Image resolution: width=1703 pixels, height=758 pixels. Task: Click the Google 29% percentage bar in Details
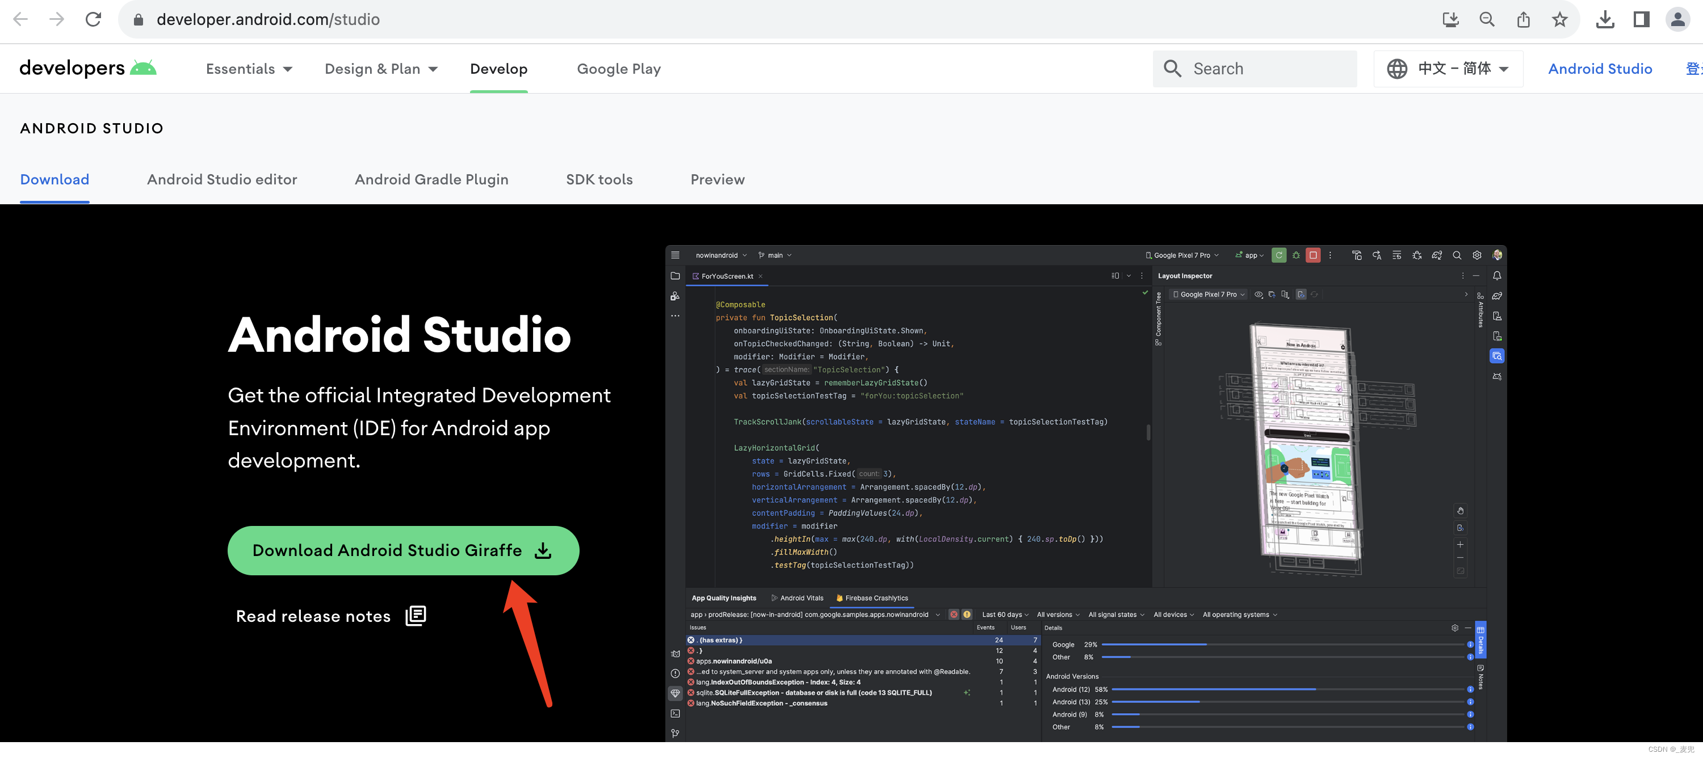pos(1153,645)
